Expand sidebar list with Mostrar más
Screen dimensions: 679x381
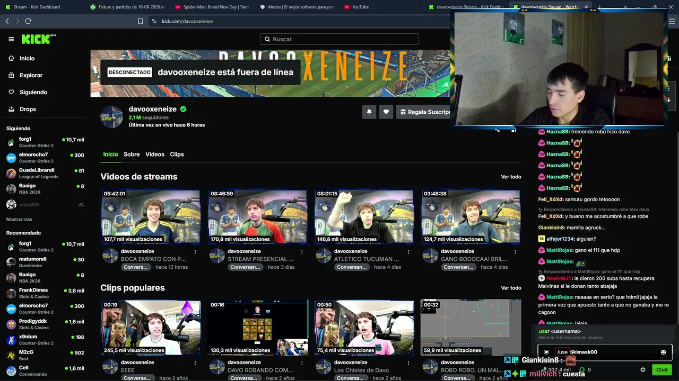coord(19,219)
